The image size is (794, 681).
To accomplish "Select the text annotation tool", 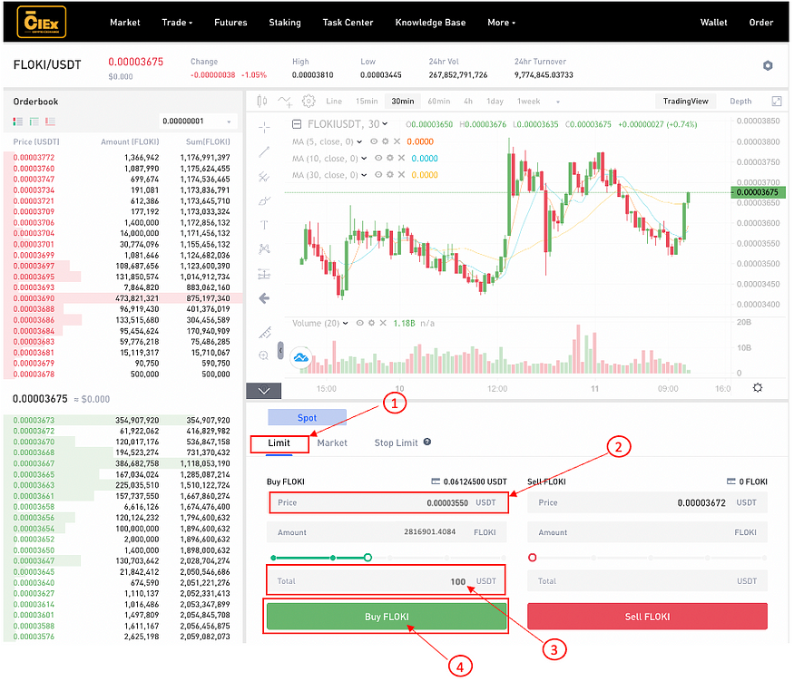I will click(264, 225).
